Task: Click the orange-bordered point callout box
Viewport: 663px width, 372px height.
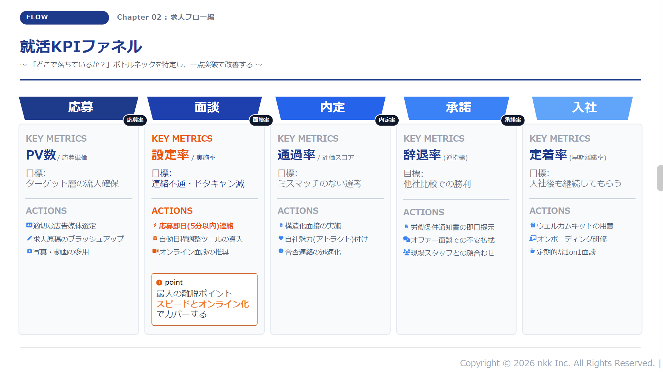Action: pyautogui.click(x=204, y=299)
